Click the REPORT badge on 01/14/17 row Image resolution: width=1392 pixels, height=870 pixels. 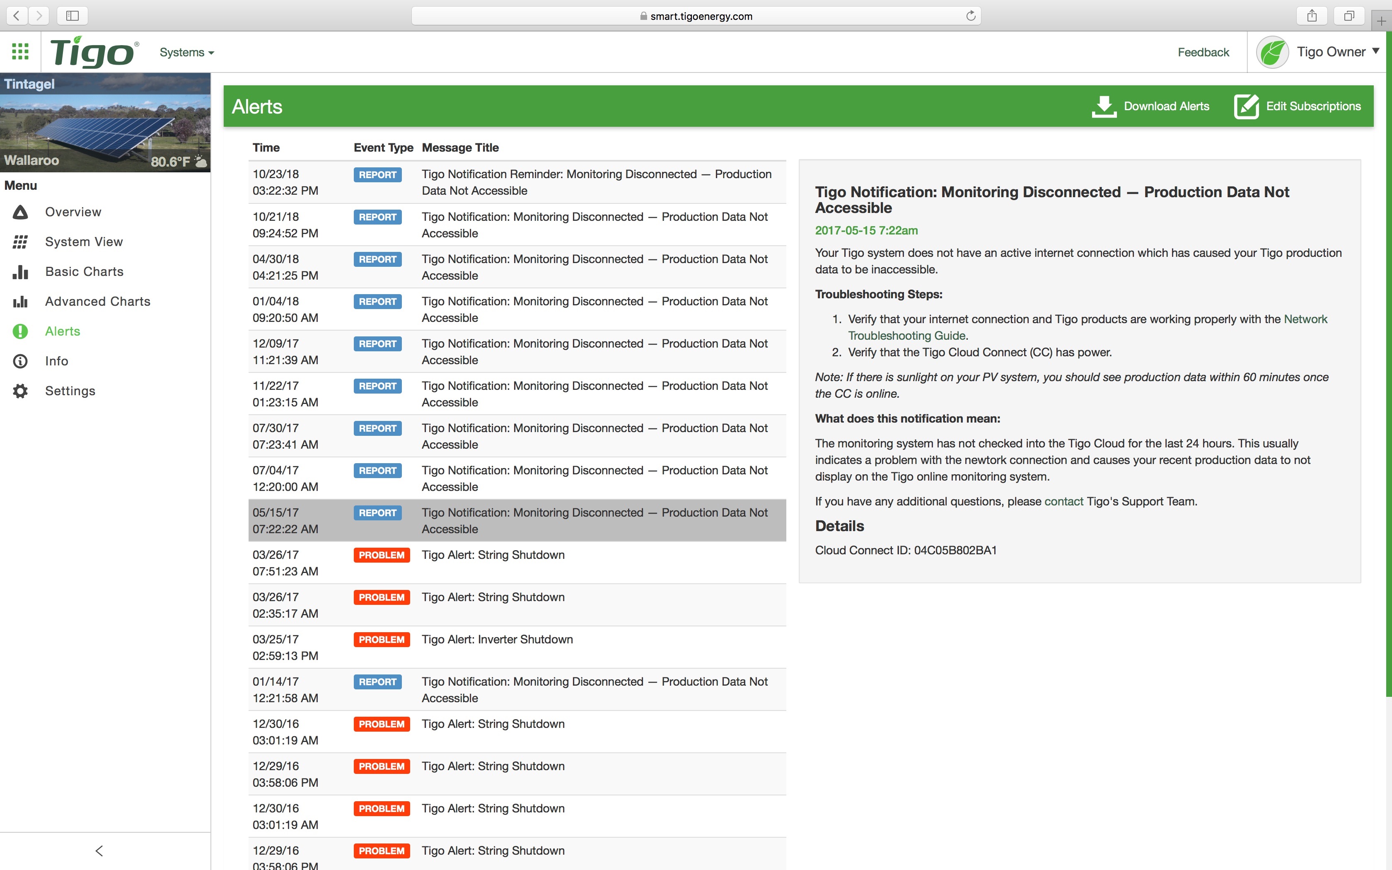[377, 682]
